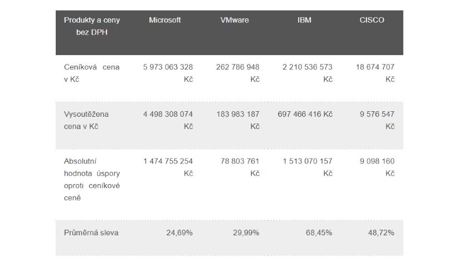Click the IBM column header
This screenshot has width=468, height=267.
point(304,20)
